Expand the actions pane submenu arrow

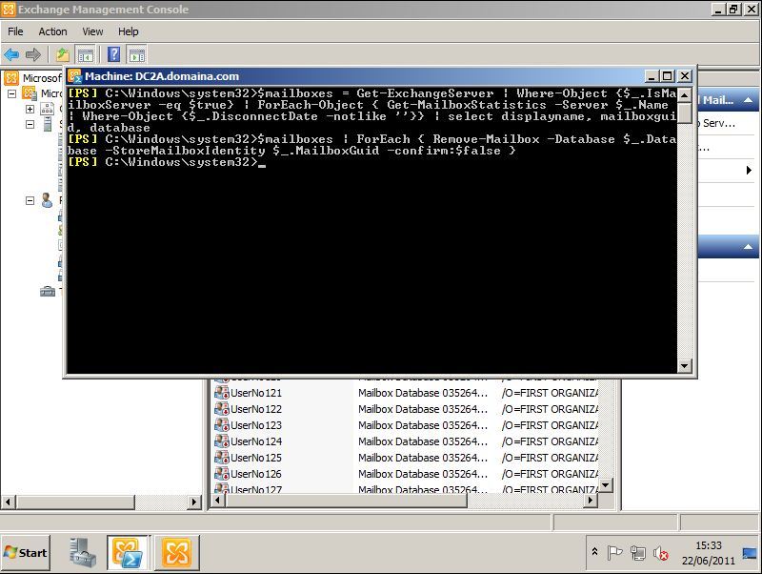[x=749, y=170]
